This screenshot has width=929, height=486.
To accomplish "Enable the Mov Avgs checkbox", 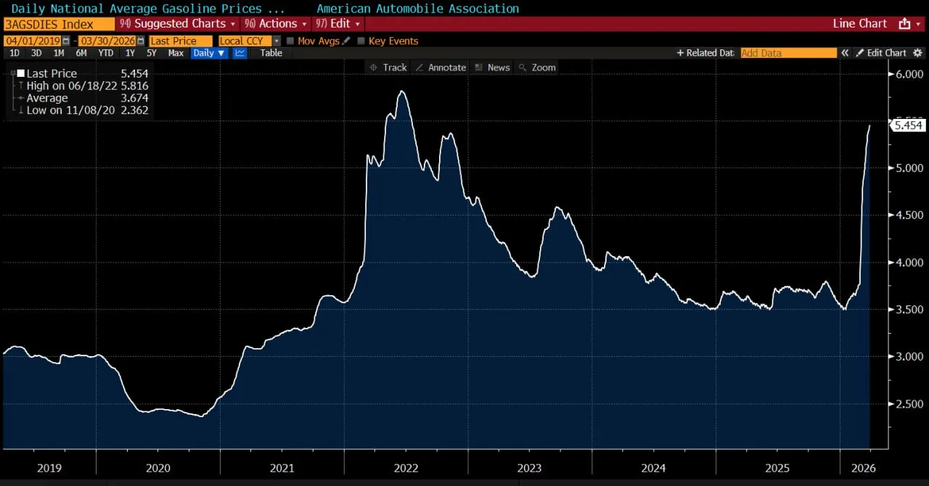I will point(290,41).
